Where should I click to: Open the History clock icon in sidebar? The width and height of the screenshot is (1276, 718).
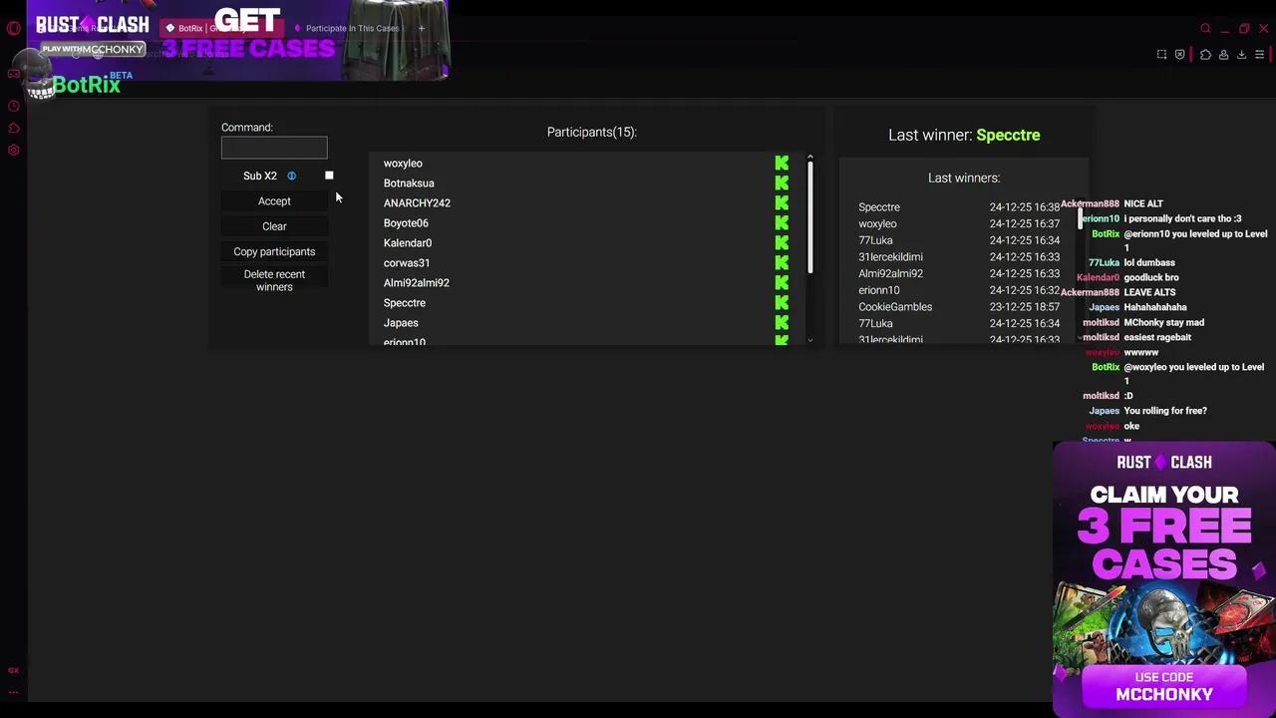14,106
